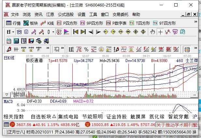The image size is (201, 138).
Task: Click the yellow diamond right-arrow icon
Action: click(x=113, y=32)
